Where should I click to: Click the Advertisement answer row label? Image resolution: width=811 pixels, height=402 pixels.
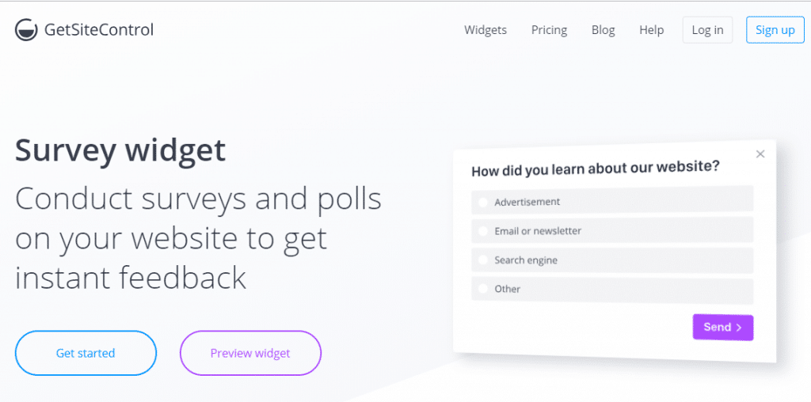pyautogui.click(x=527, y=202)
